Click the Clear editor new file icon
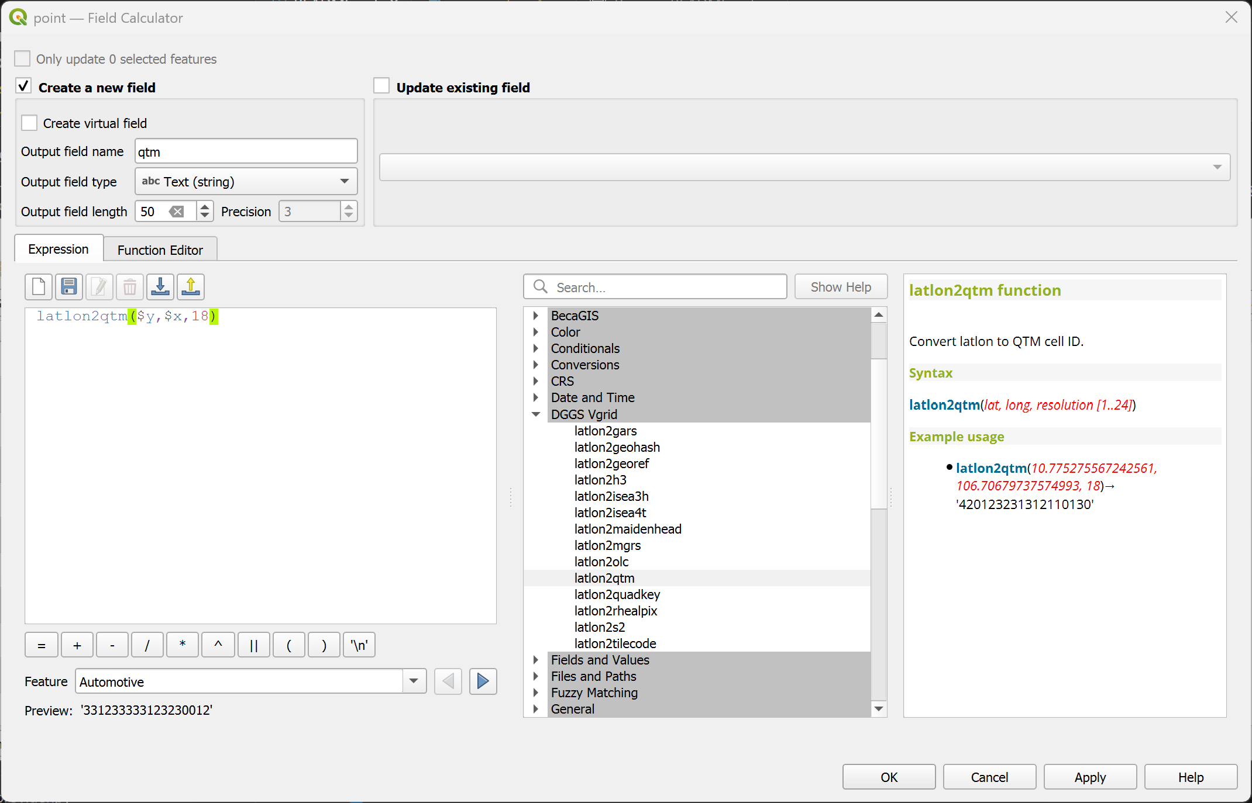This screenshot has height=803, width=1252. click(x=39, y=287)
